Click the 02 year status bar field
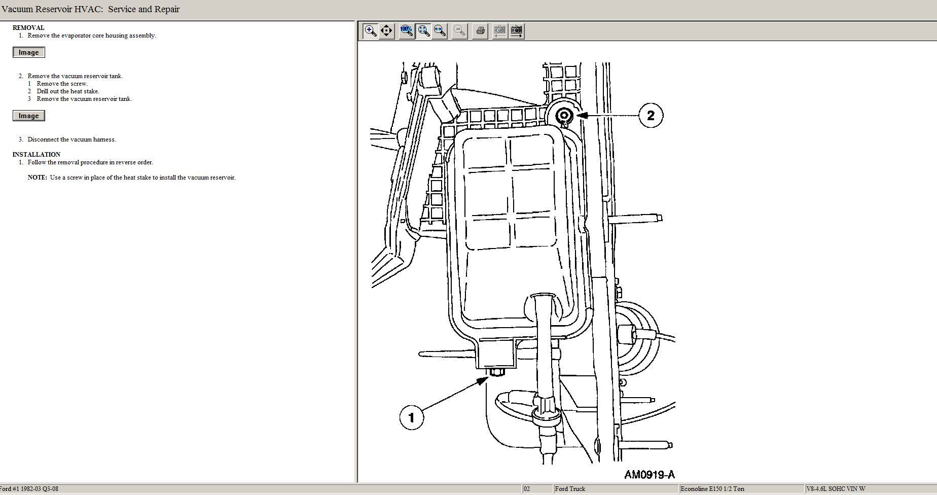This screenshot has width=937, height=495. pos(527,489)
